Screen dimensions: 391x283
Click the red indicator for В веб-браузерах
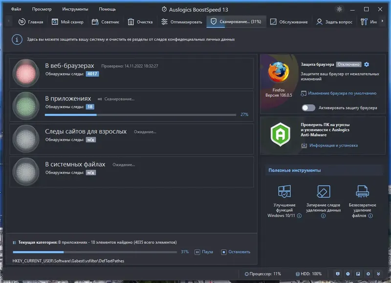pyautogui.click(x=26, y=73)
